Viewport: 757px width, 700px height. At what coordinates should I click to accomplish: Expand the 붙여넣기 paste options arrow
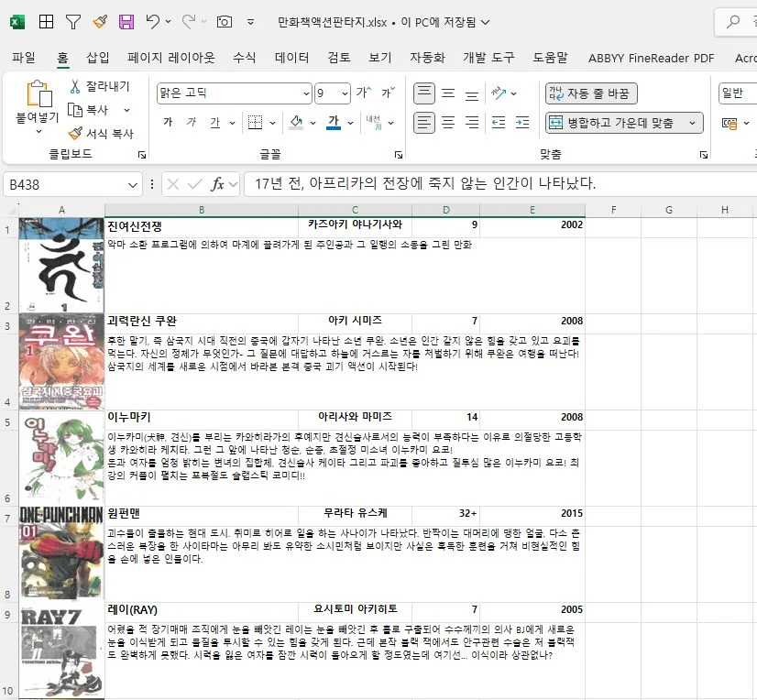pos(38,131)
